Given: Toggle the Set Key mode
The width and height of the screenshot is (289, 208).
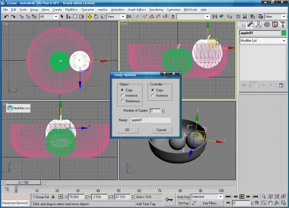Looking at the screenshot, I should pos(183,203).
